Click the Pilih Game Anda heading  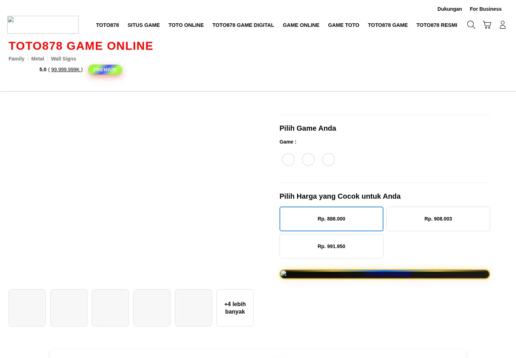coord(308,128)
